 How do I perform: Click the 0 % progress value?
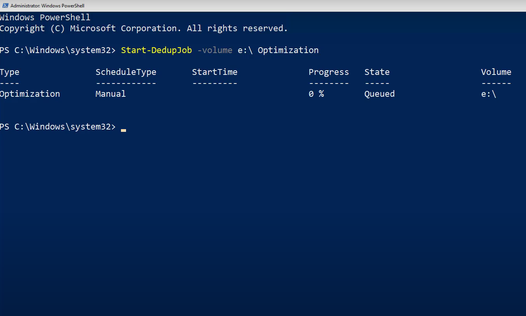(x=316, y=94)
